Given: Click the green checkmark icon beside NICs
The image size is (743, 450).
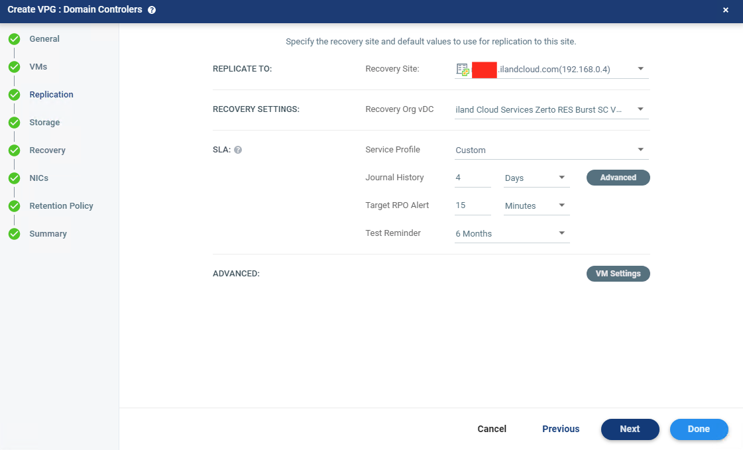Looking at the screenshot, I should click(x=14, y=178).
